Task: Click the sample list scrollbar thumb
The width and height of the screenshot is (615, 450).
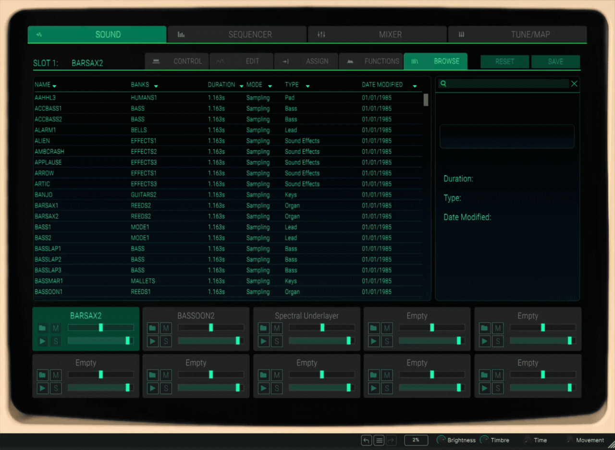Action: tap(426, 100)
